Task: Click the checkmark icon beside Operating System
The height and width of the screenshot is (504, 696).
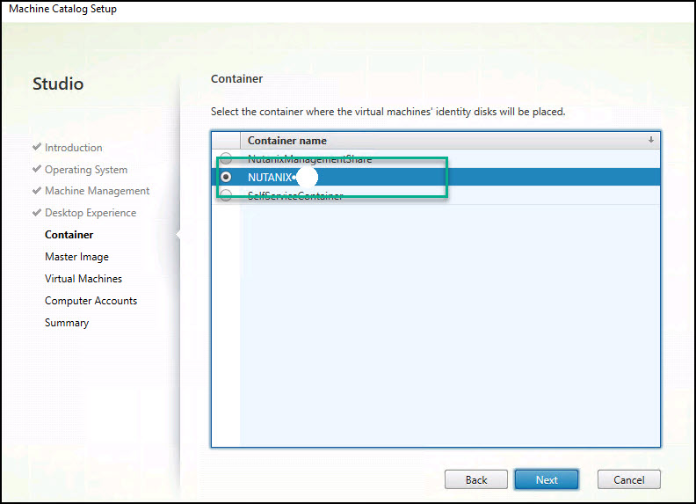Action: click(x=37, y=170)
